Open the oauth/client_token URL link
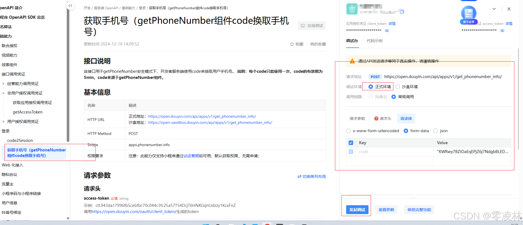Image resolution: width=523 pixels, height=225 pixels. click(134, 212)
